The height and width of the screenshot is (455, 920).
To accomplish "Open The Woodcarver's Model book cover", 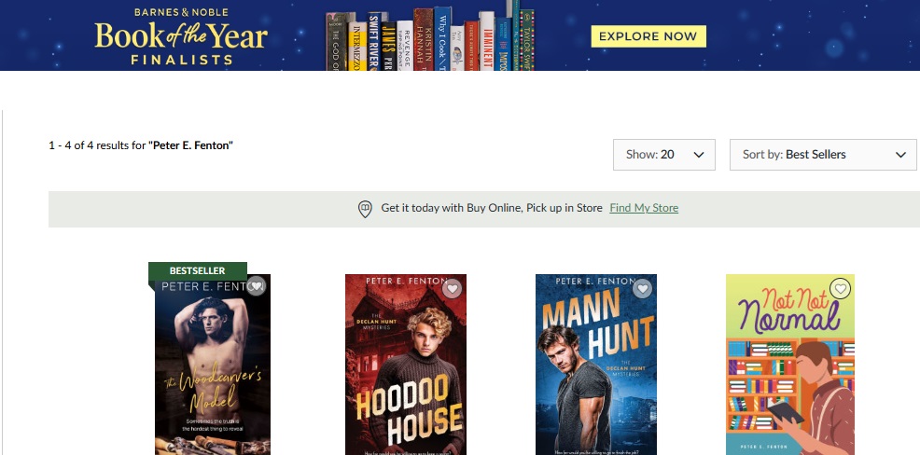I will [x=213, y=365].
